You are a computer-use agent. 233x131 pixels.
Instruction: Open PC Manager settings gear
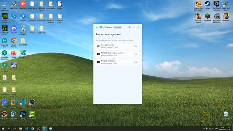pos(130,27)
